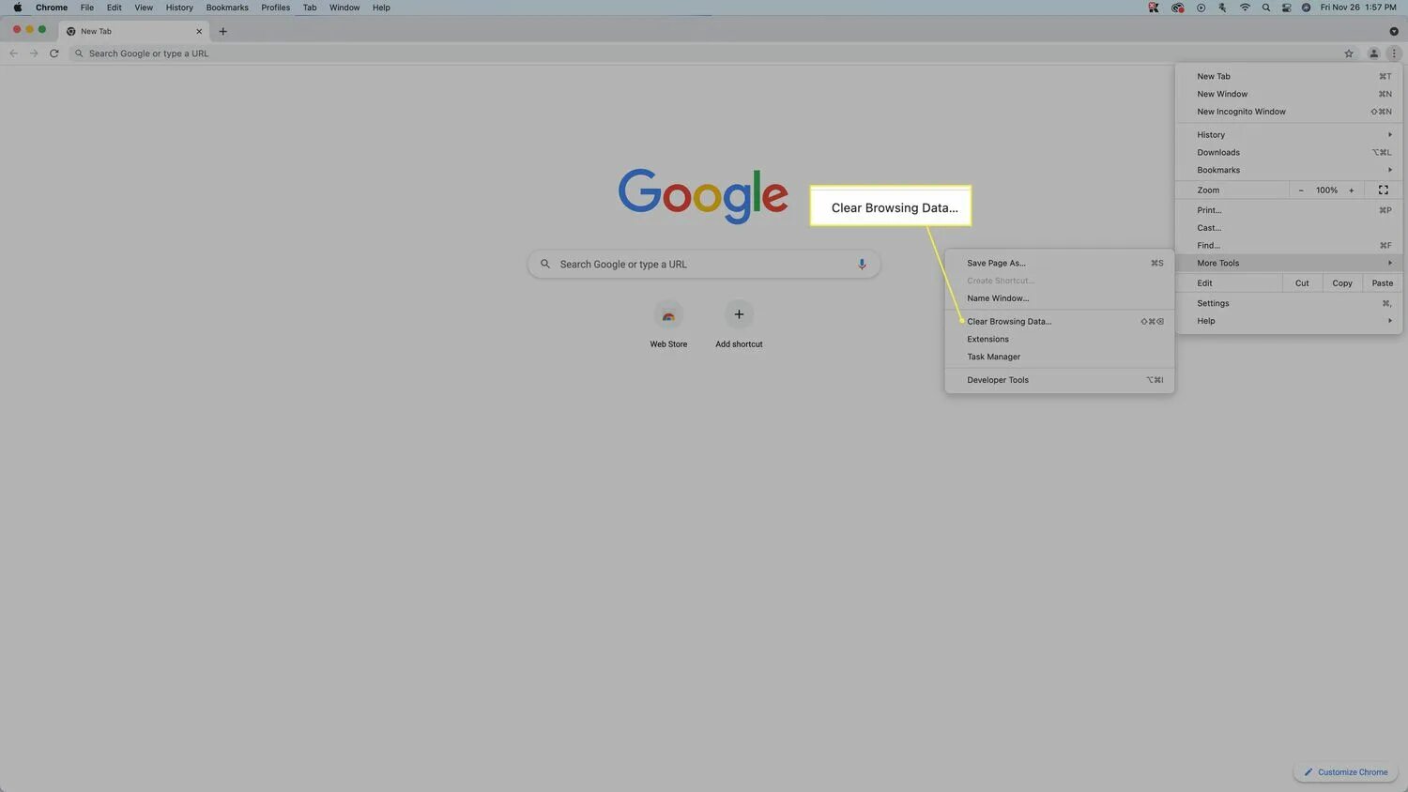This screenshot has height=792, width=1408.
Task: Open the Window menu in menu bar
Action: click(344, 8)
